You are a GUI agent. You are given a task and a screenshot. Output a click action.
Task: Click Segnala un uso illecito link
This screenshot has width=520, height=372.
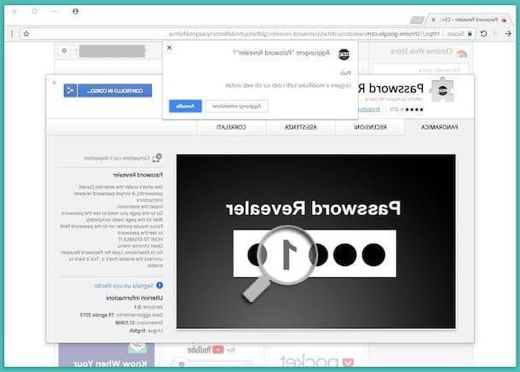124,286
